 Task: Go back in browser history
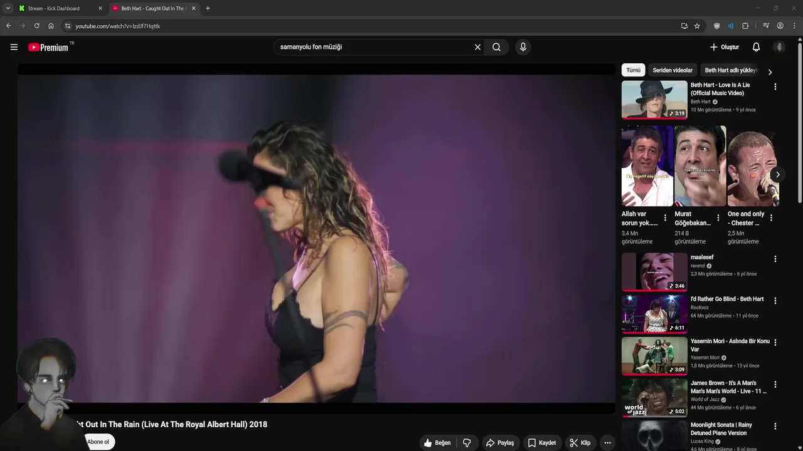click(x=8, y=26)
